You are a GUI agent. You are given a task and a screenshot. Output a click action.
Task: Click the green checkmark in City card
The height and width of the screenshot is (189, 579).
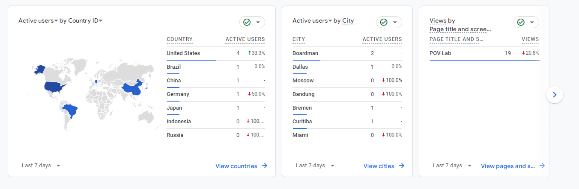384,22
